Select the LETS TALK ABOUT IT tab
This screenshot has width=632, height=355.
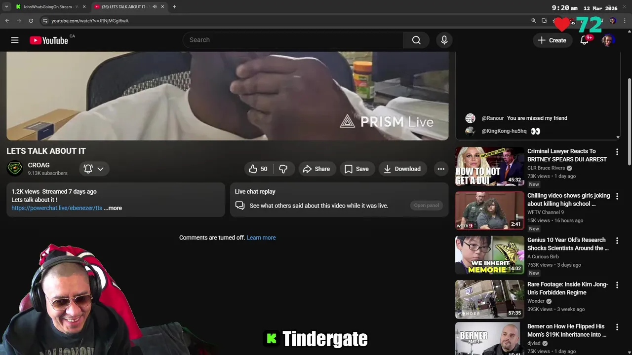[x=124, y=6]
